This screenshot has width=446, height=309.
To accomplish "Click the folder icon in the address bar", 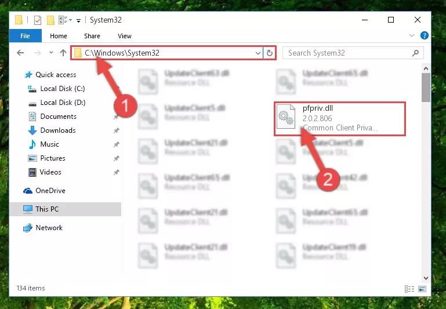I will tap(78, 53).
